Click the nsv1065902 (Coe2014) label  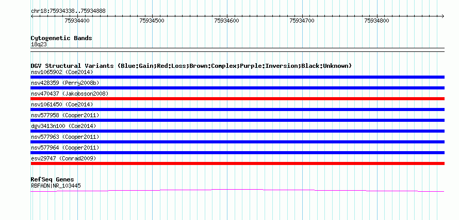coord(62,72)
